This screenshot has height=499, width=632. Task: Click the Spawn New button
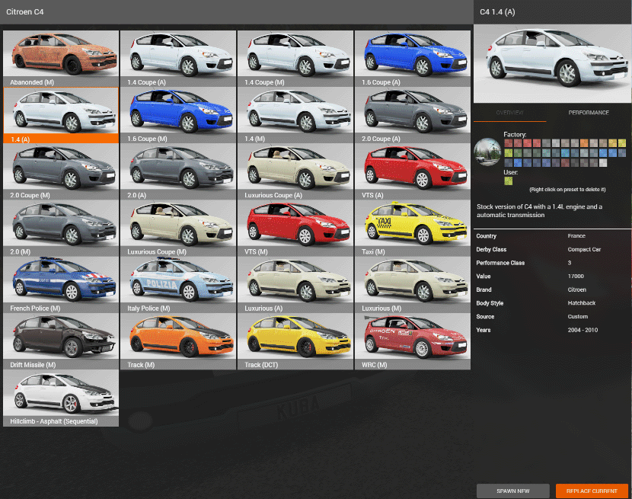(512, 491)
